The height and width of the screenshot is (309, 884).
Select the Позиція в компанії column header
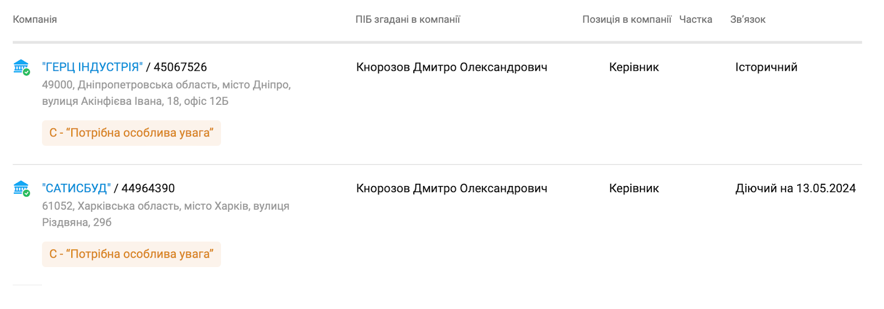coord(627,19)
